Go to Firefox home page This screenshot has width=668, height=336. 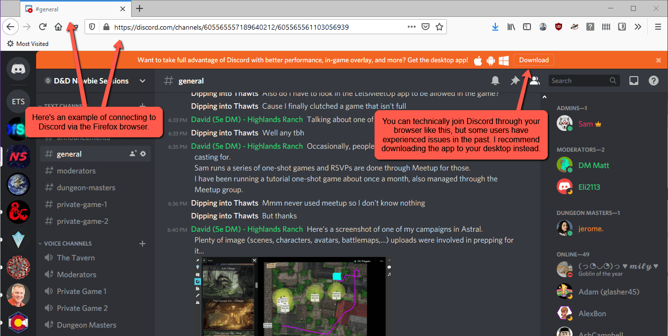pos(58,27)
